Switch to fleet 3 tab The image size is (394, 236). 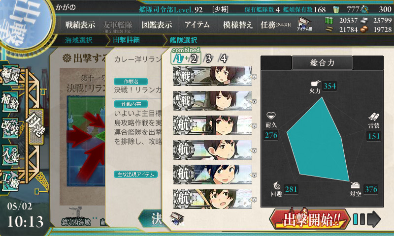(x=208, y=59)
